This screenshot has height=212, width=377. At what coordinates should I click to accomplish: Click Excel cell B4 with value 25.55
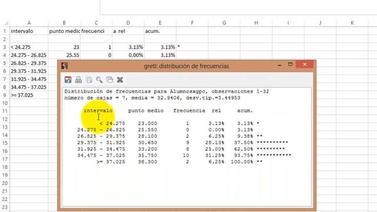tap(64, 55)
